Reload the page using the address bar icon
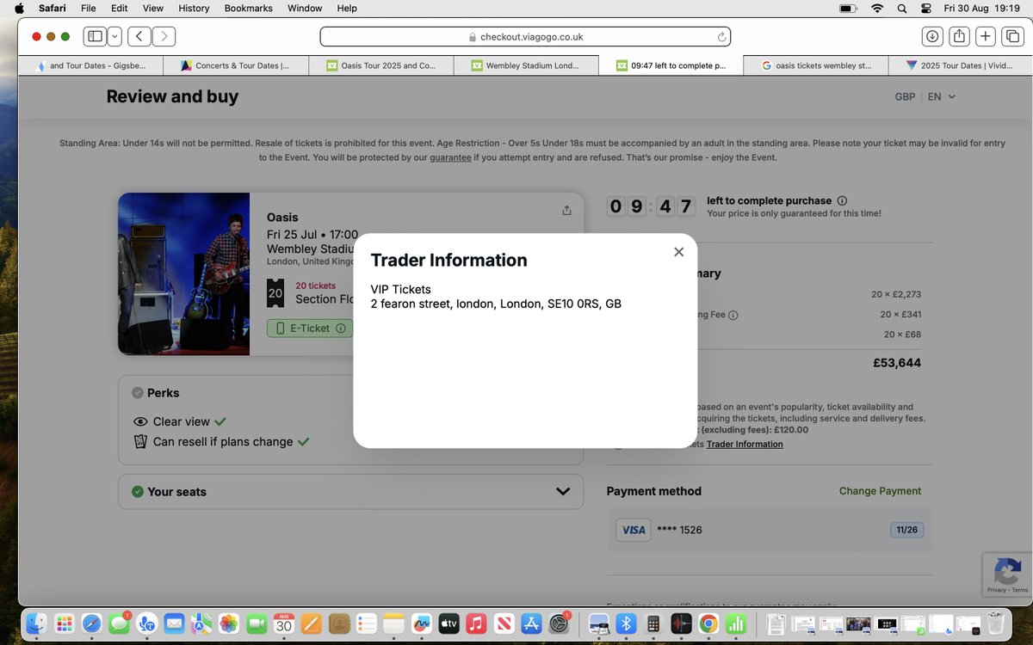 point(721,37)
